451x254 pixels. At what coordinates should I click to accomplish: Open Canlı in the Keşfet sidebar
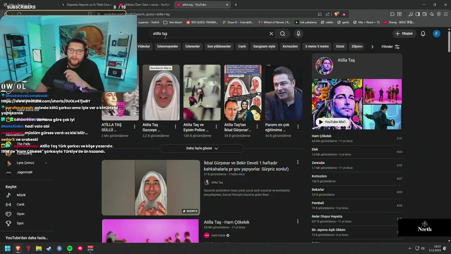pyautogui.click(x=20, y=205)
